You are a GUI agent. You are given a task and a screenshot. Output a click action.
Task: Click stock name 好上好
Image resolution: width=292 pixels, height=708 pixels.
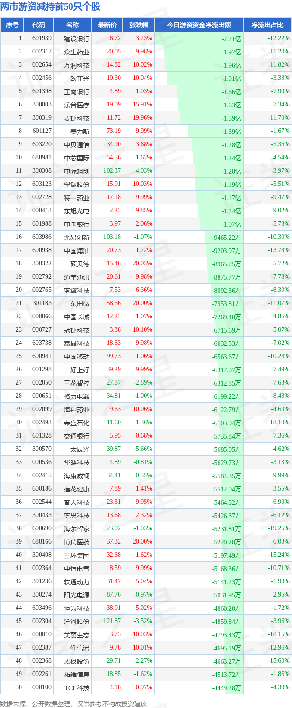[80, 370]
